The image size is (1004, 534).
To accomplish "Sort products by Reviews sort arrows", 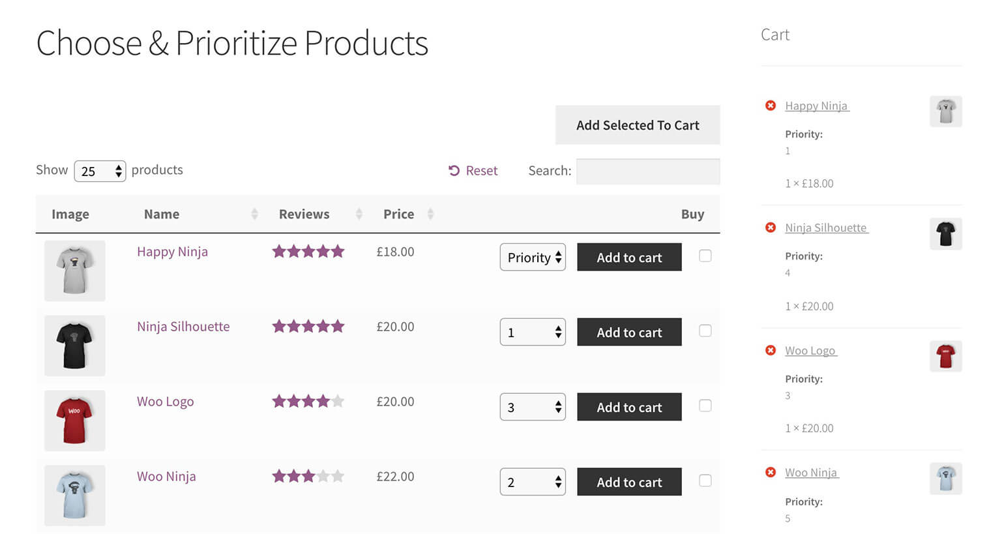I will pos(359,214).
